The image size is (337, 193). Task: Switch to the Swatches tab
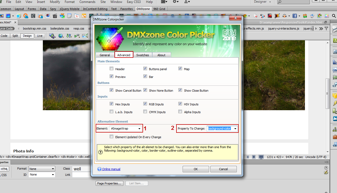point(143,55)
